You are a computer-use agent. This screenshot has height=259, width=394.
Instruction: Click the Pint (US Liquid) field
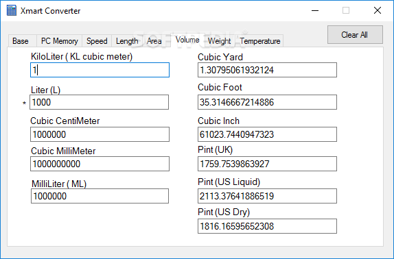click(x=267, y=196)
